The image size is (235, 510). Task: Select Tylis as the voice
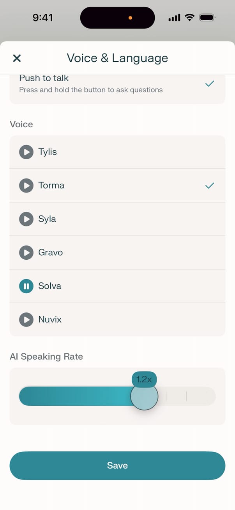(117, 152)
